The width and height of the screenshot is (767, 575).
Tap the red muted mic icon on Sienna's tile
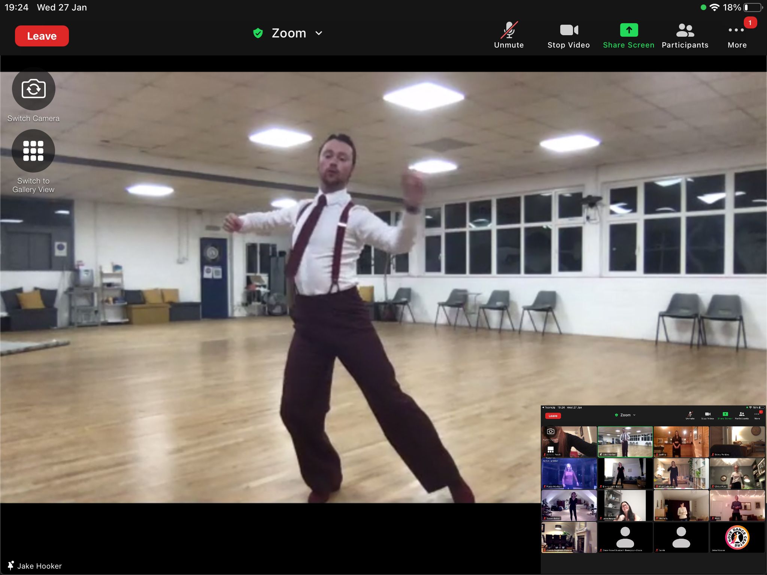tap(658, 455)
